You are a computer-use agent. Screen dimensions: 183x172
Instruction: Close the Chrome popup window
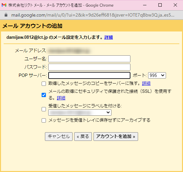click(175, 5)
